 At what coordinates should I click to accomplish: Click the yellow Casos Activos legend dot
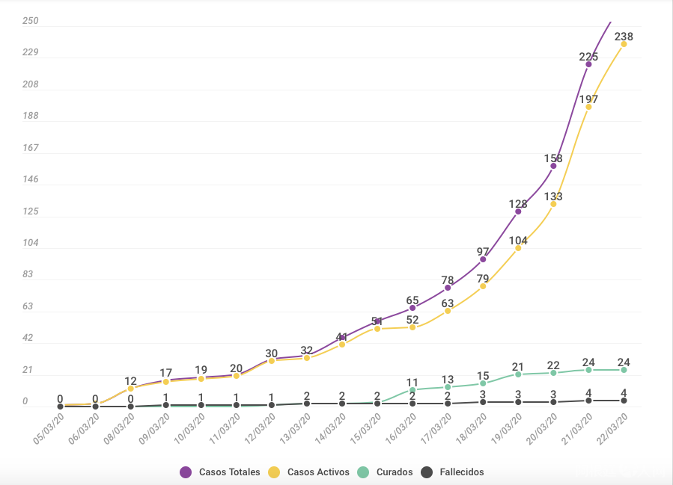pos(274,472)
